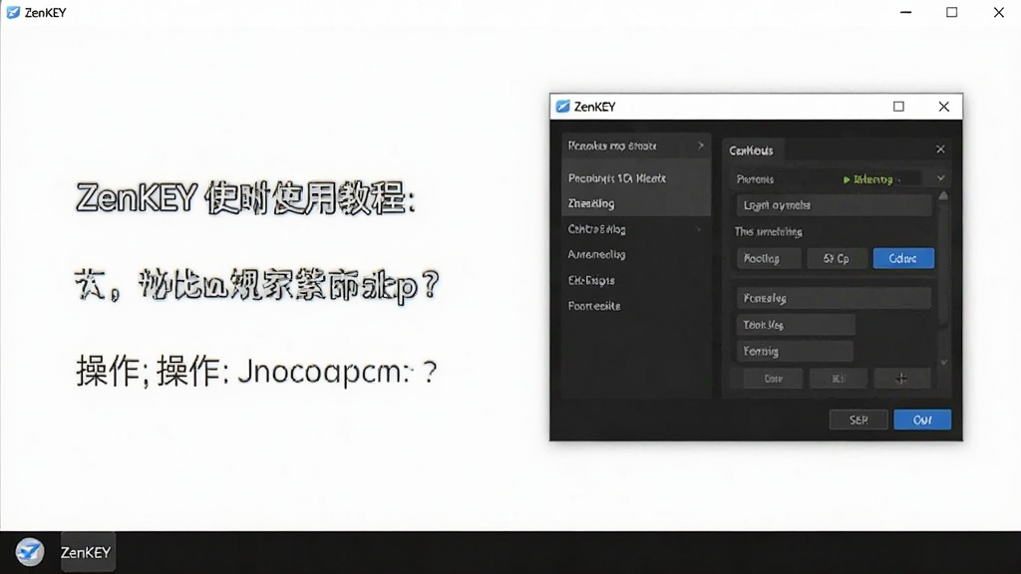This screenshot has height=574, width=1021.
Task: Click the 'Jnocoapcm' line of text
Action: pyautogui.click(x=256, y=372)
